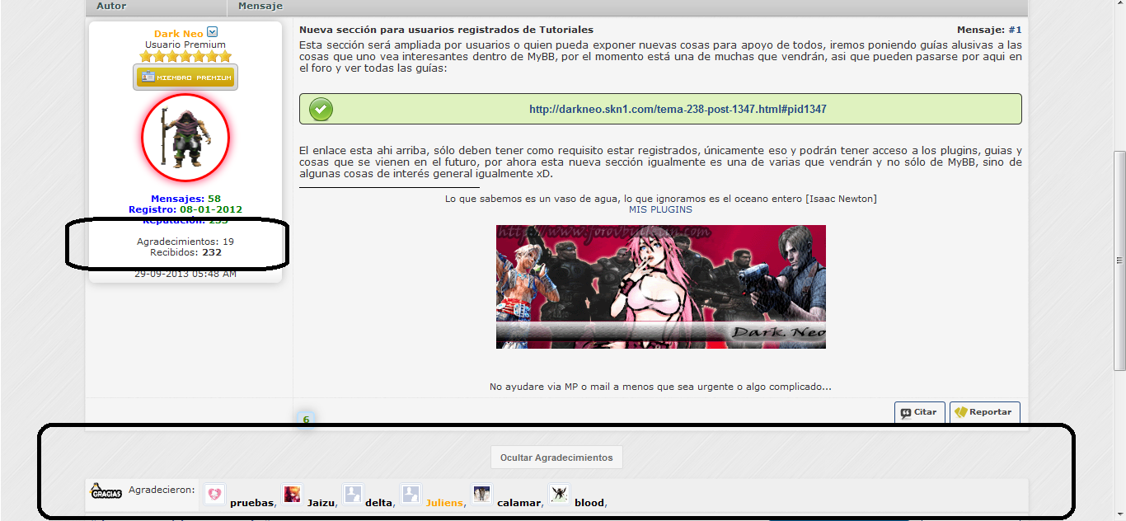The height and width of the screenshot is (521, 1126).
Task: Click the thanks count badge 6
Action: (x=306, y=420)
